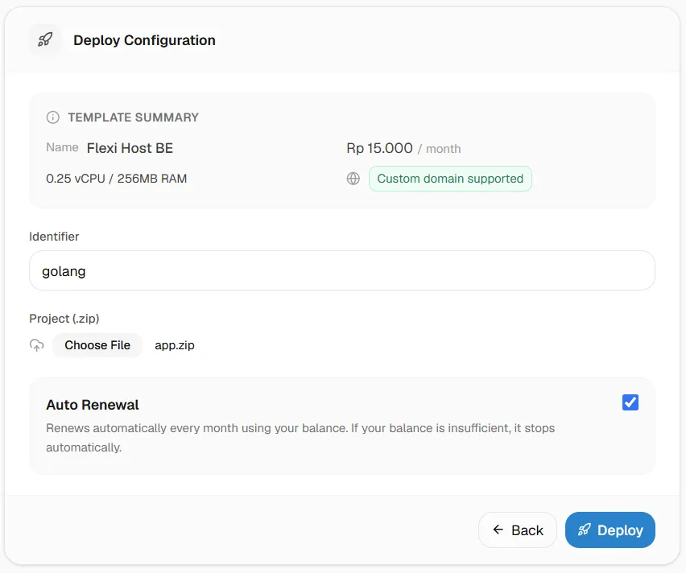Click the Identifier input field containing golang
This screenshot has width=686, height=573.
click(x=342, y=270)
